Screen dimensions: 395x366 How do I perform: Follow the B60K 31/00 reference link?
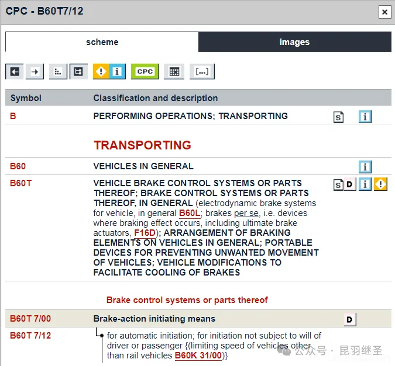(198, 355)
